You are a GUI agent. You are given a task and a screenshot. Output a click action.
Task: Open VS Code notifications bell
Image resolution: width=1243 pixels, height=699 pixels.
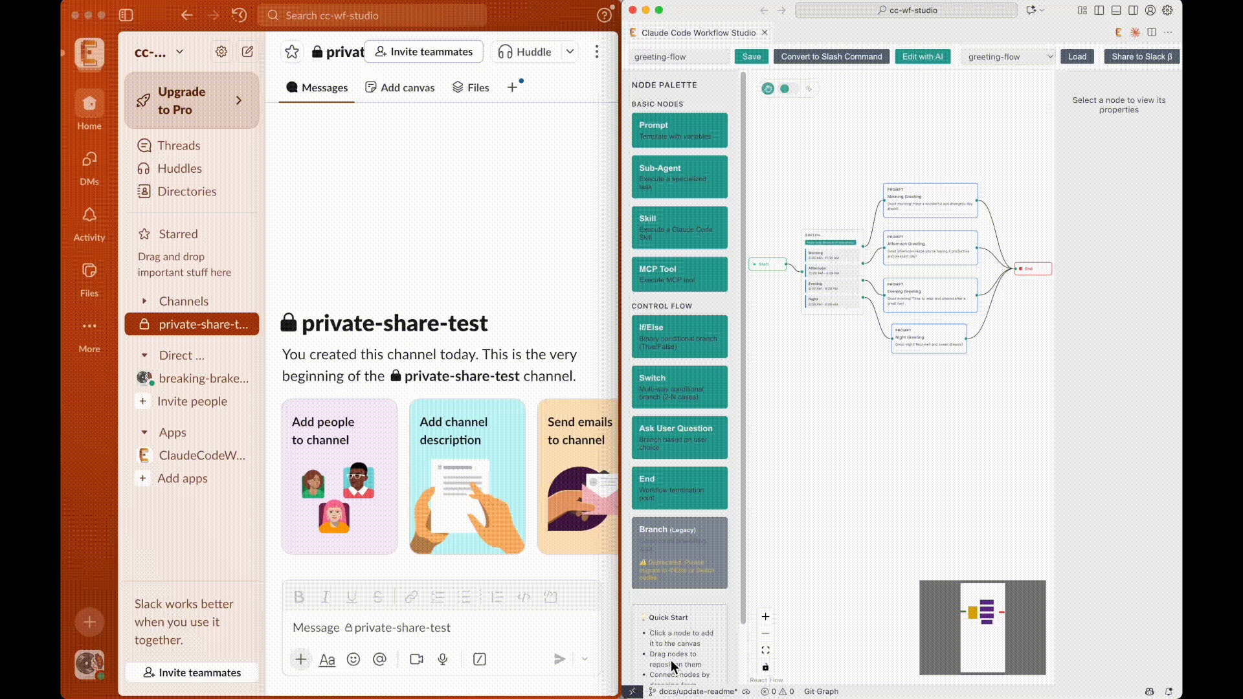[x=1169, y=691]
